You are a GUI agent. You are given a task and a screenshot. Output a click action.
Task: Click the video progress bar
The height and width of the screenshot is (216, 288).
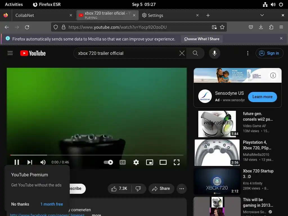pyautogui.click(x=97, y=155)
